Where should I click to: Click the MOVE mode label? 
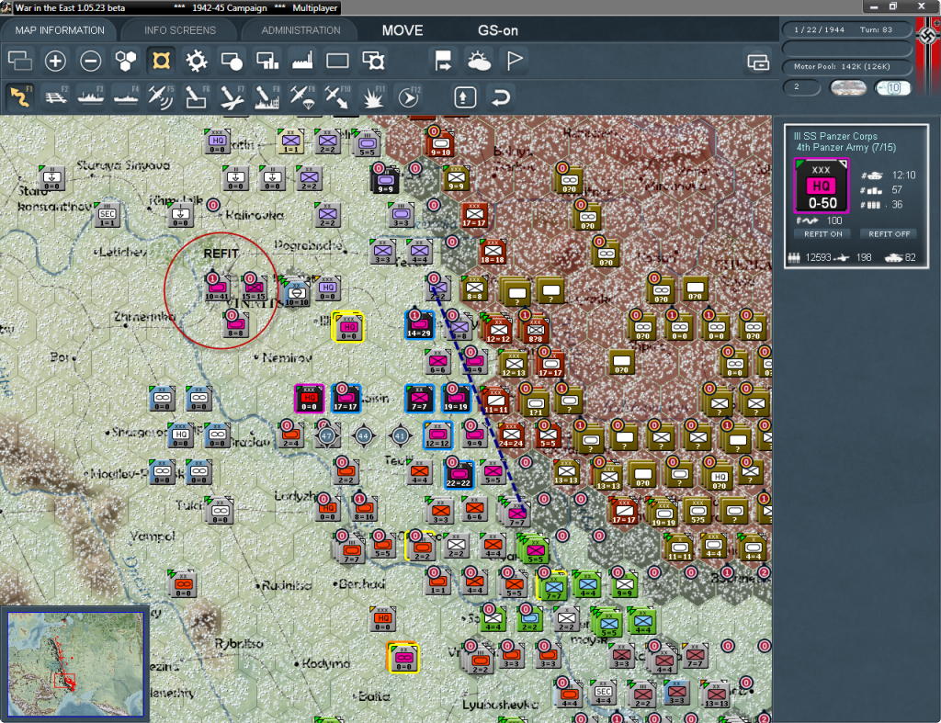click(402, 30)
